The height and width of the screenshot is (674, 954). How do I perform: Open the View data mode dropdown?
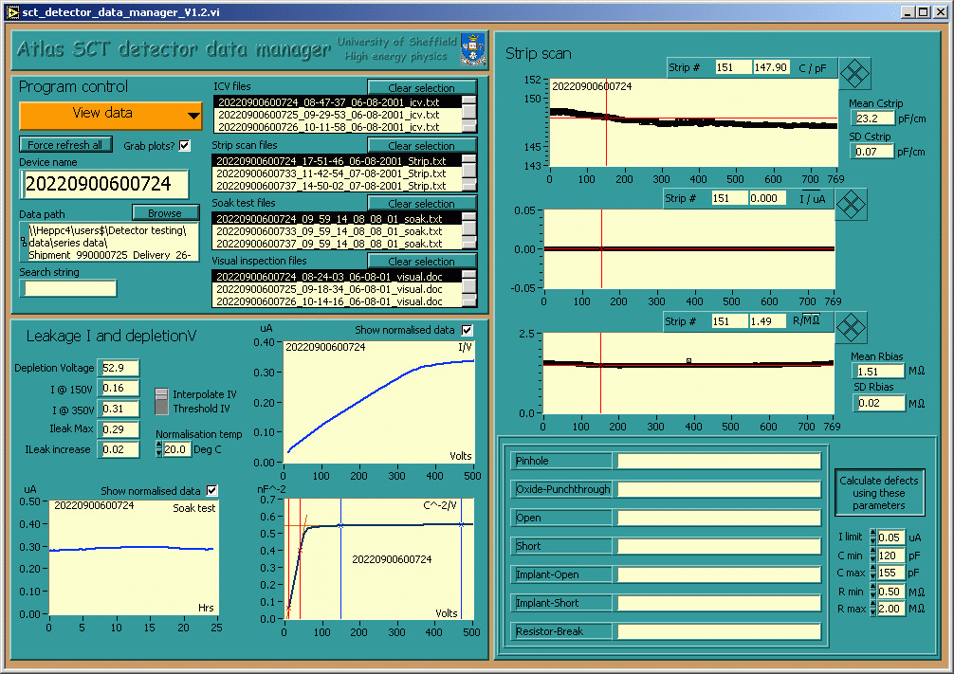(x=111, y=115)
